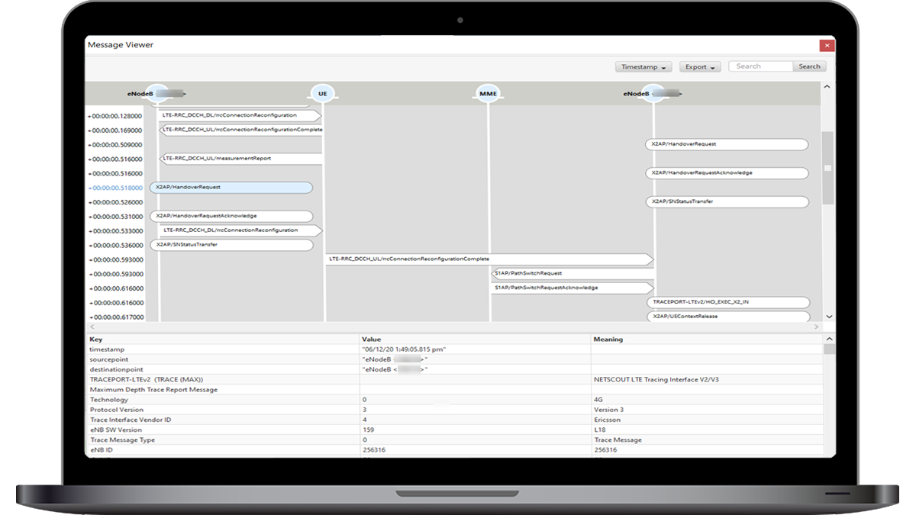Image resolution: width=916 pixels, height=515 pixels.
Task: Click the Meaning column header
Action: [608, 340]
